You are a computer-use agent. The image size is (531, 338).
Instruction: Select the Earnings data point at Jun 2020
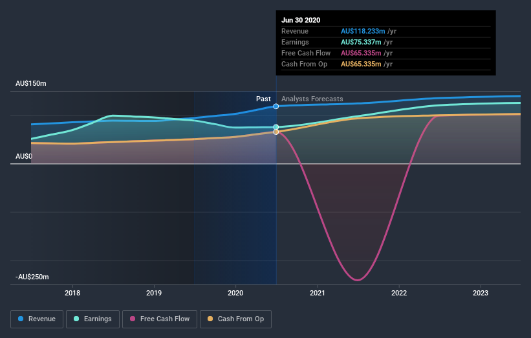(x=276, y=127)
